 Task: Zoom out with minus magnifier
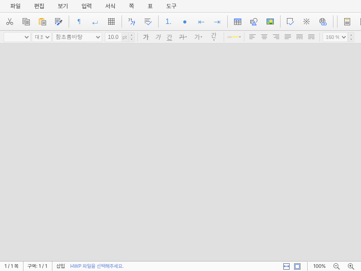tap(337, 266)
